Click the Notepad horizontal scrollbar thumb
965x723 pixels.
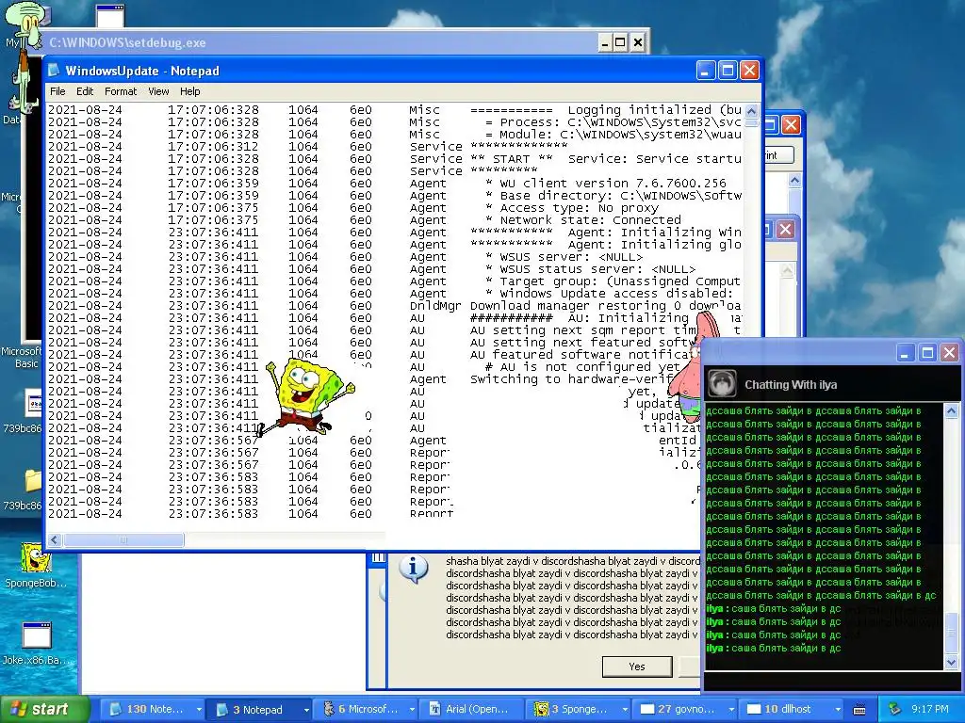click(123, 539)
